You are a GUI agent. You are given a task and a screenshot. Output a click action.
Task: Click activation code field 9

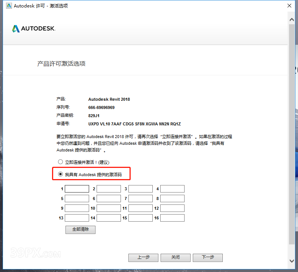coord(77,208)
